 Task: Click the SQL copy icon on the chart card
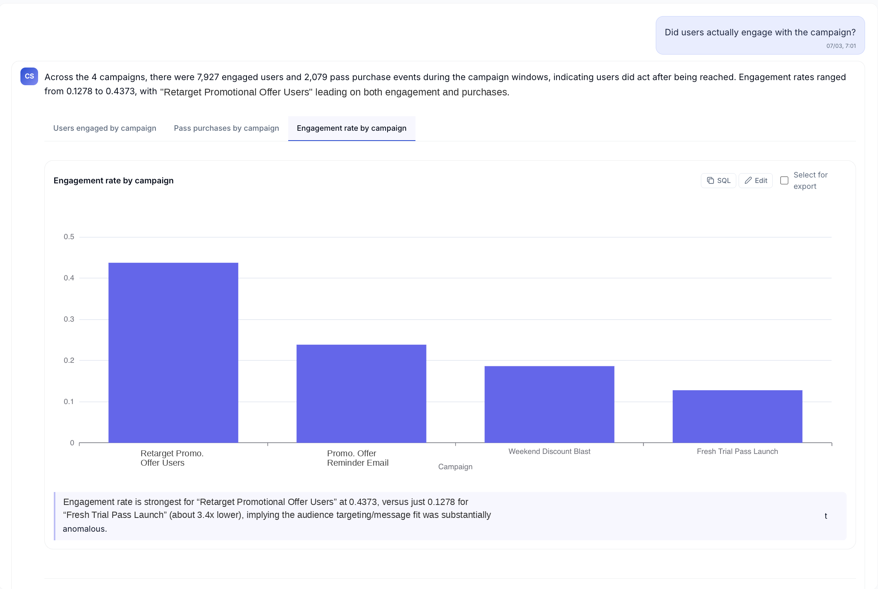[711, 180]
